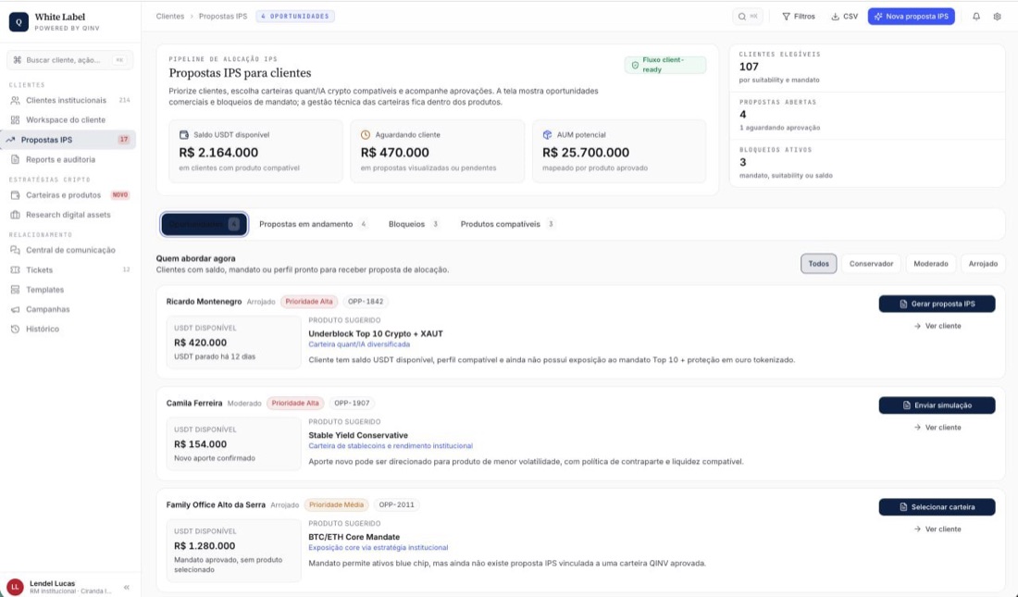Viewport: 1018px width, 597px height.
Task: Switch to Bloqueios tab
Action: pyautogui.click(x=414, y=224)
